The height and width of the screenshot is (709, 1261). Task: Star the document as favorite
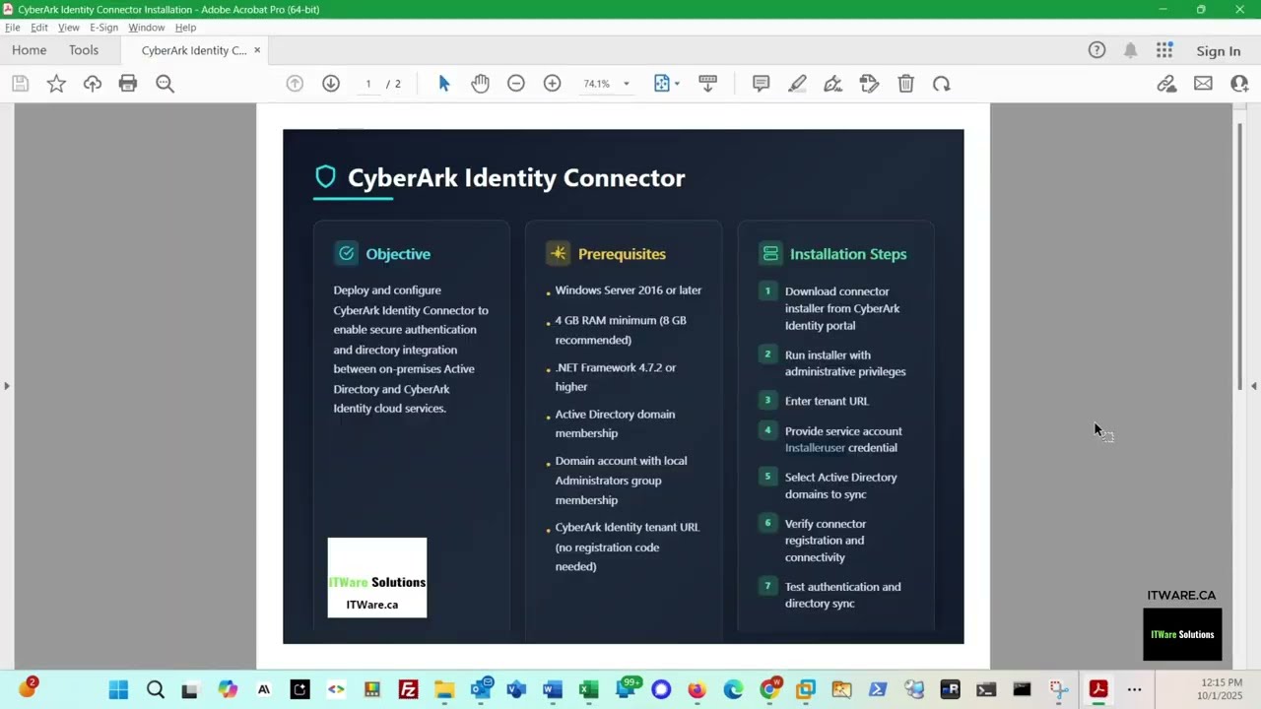[x=56, y=84]
